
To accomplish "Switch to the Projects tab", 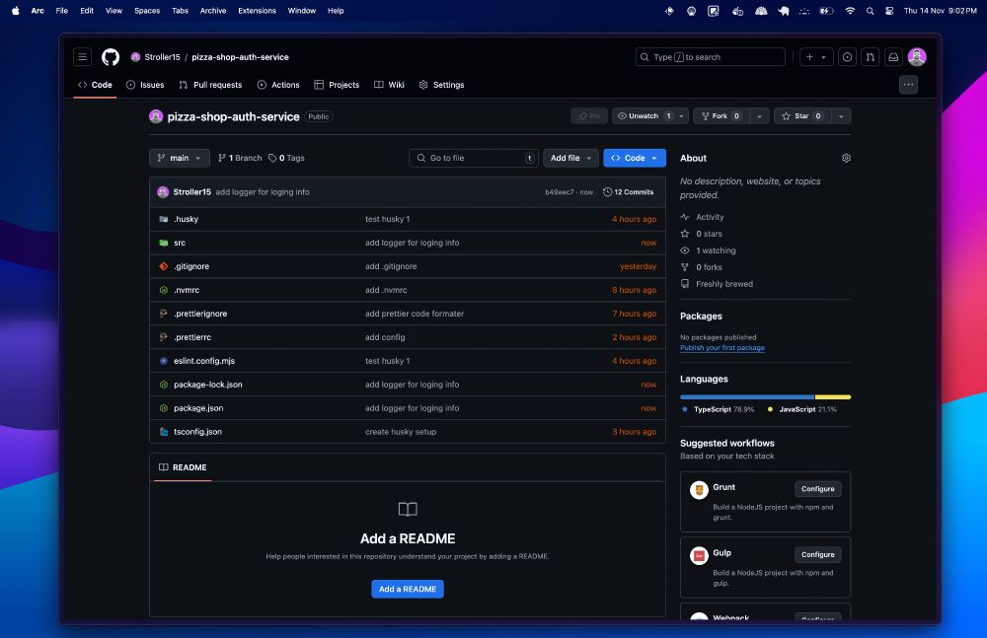I will [x=337, y=85].
